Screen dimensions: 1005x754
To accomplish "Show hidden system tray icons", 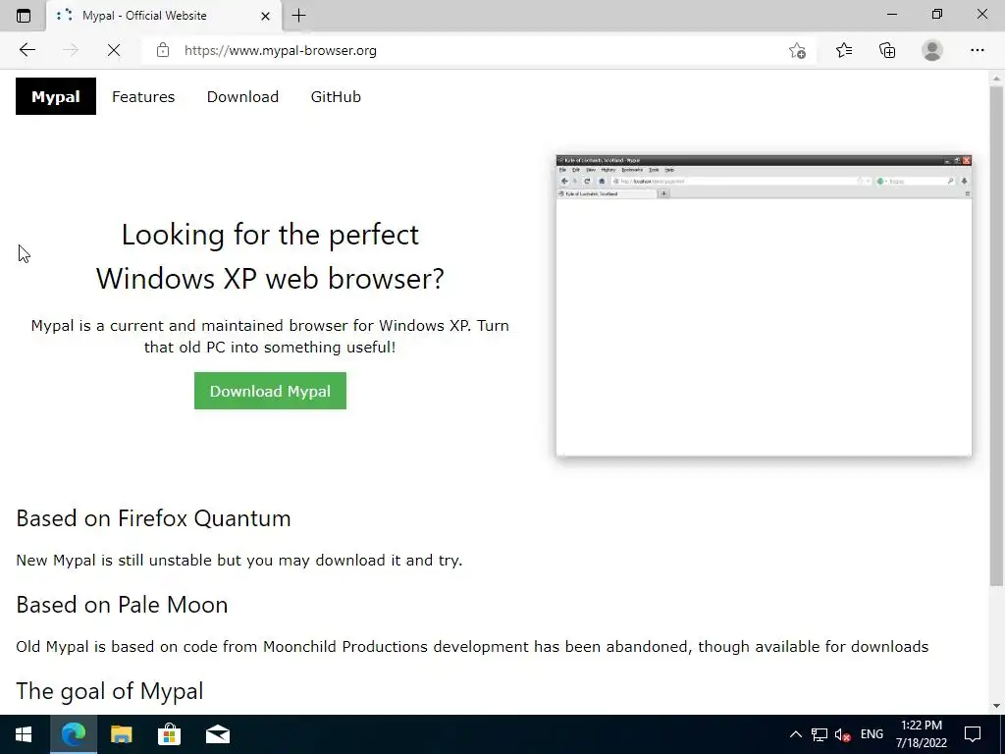I will (795, 734).
